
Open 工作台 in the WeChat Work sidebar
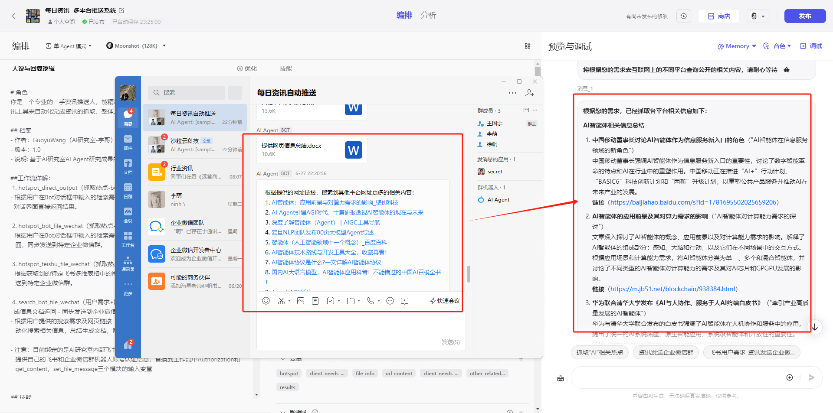(128, 239)
